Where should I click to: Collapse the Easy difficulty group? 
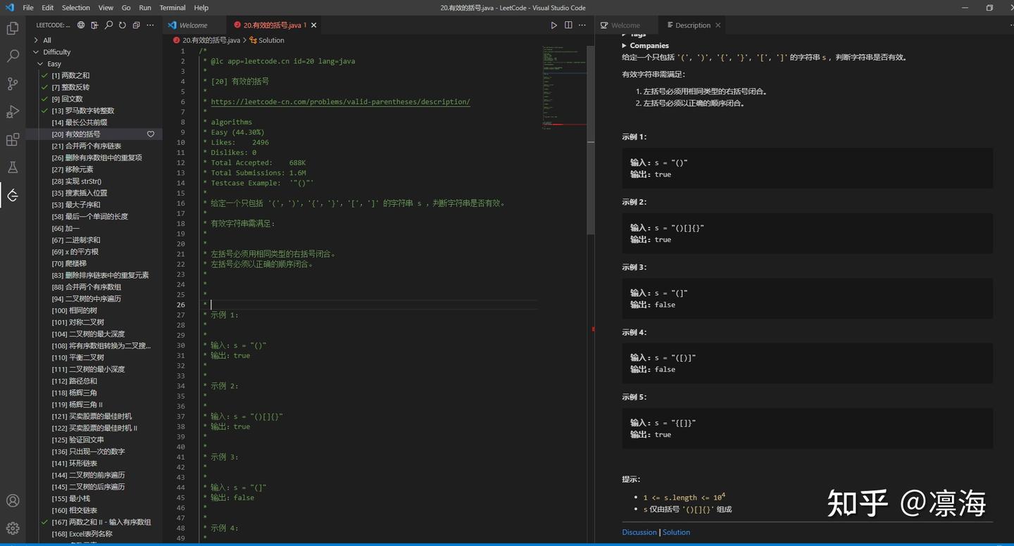tap(42, 63)
